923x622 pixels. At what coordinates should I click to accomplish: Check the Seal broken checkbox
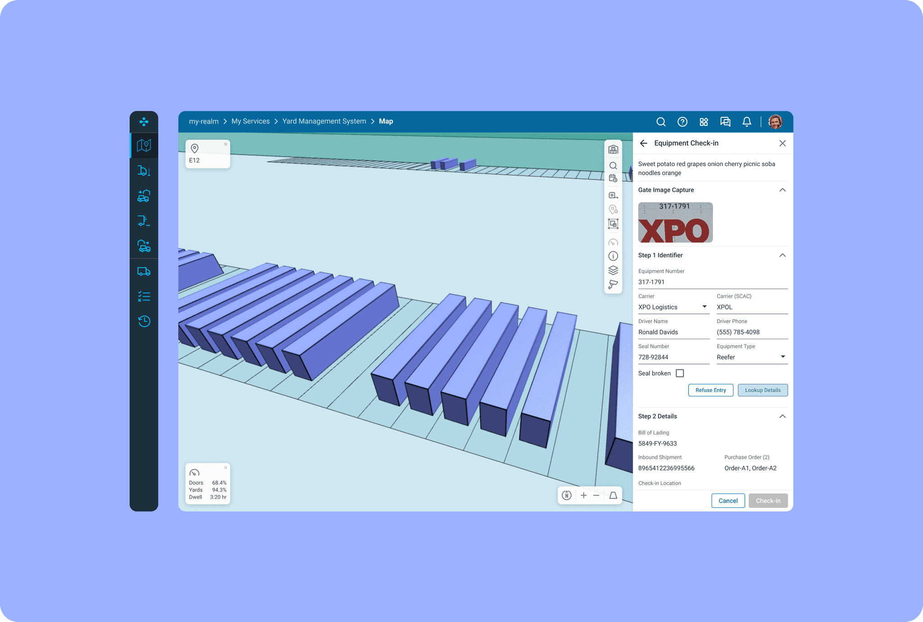point(680,373)
